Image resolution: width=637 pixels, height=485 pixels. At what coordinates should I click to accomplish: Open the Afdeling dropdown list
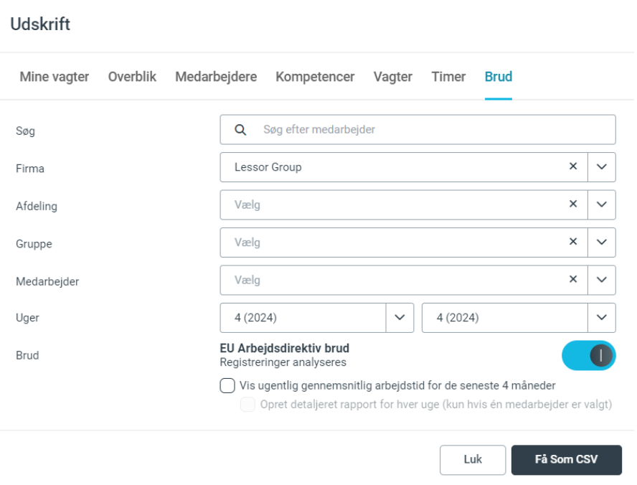click(x=602, y=204)
